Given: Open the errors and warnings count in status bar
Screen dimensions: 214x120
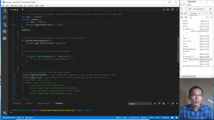Looking at the screenshot, I should point(29,118).
